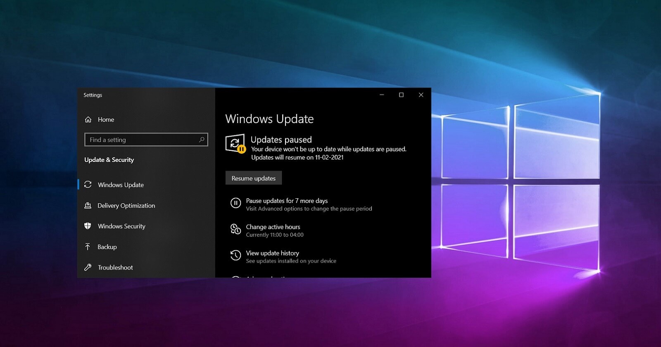661x347 pixels.
Task: Click the pause circle icon
Action: coord(235,203)
